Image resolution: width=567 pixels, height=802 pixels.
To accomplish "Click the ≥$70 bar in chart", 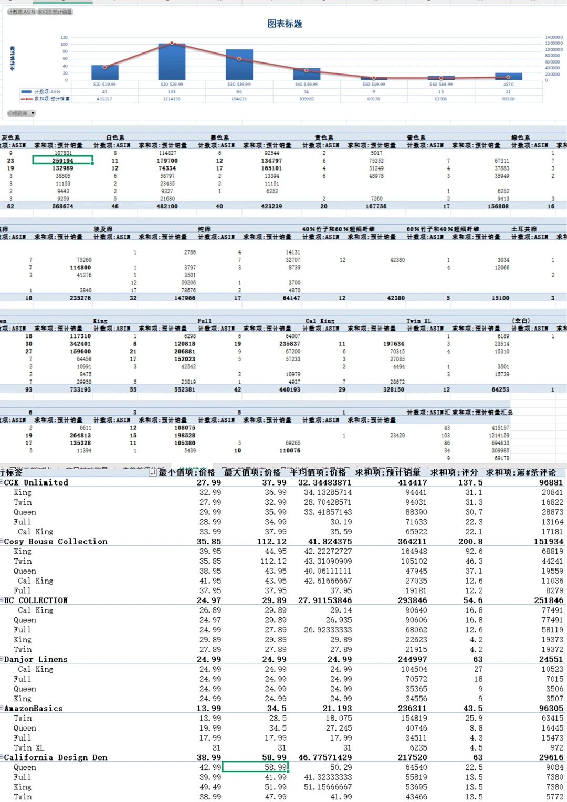I will click(508, 76).
